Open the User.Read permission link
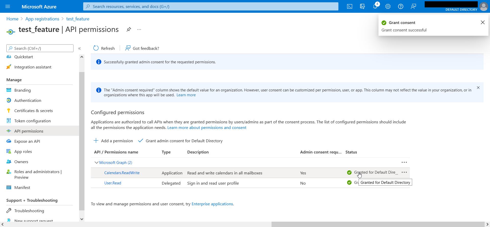 click(113, 183)
